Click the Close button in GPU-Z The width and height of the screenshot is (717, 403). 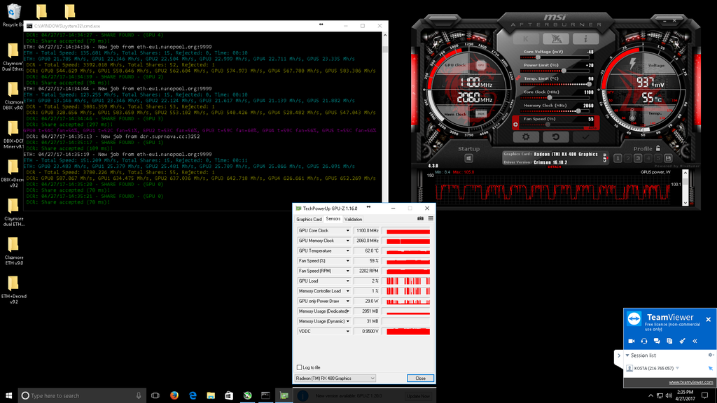tap(420, 379)
